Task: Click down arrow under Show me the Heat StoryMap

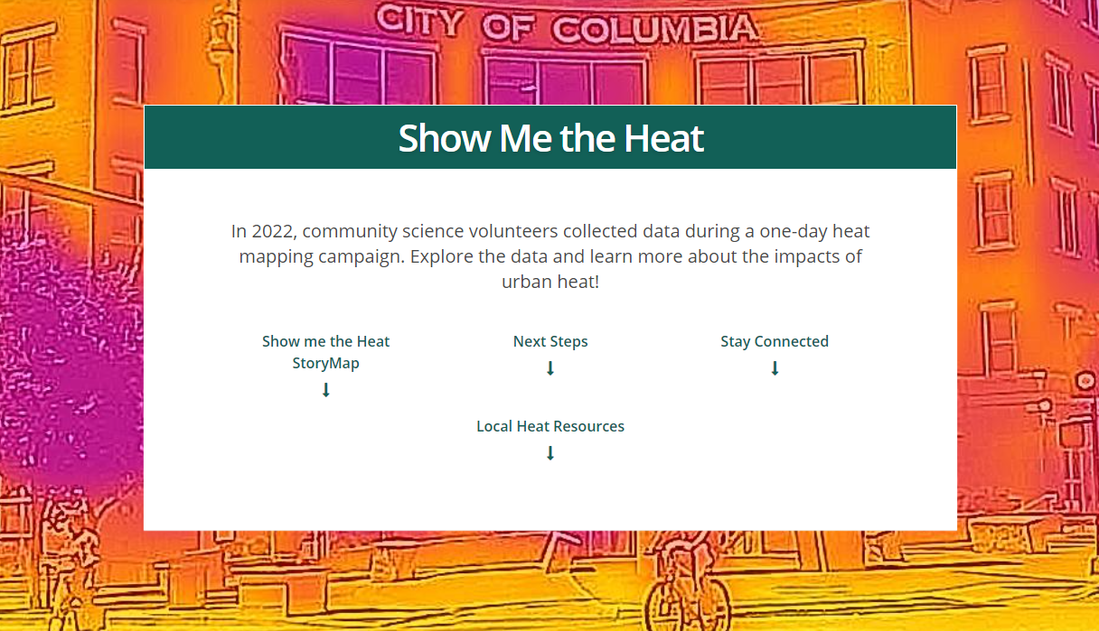Action: [326, 390]
